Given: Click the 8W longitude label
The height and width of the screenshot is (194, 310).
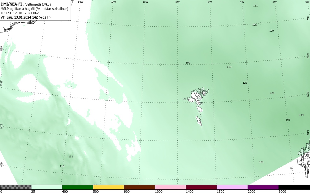Looking at the screenshot, I should click(x=178, y=2).
